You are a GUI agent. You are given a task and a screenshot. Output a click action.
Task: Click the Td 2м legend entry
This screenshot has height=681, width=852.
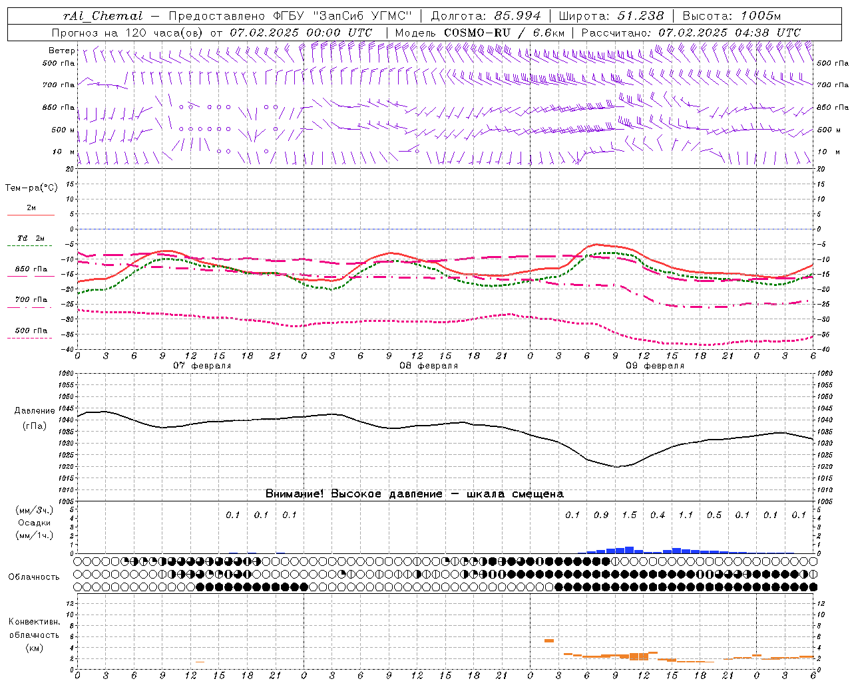point(31,238)
